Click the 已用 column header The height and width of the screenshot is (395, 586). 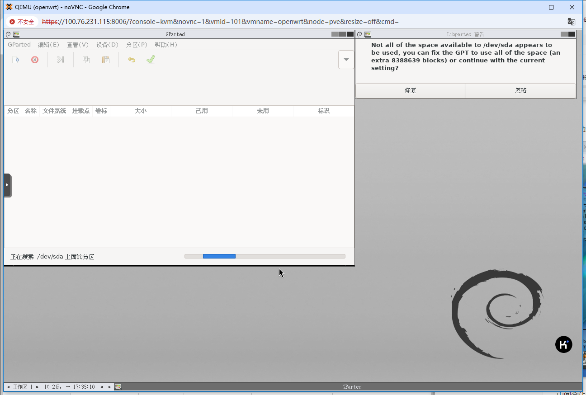click(x=202, y=111)
